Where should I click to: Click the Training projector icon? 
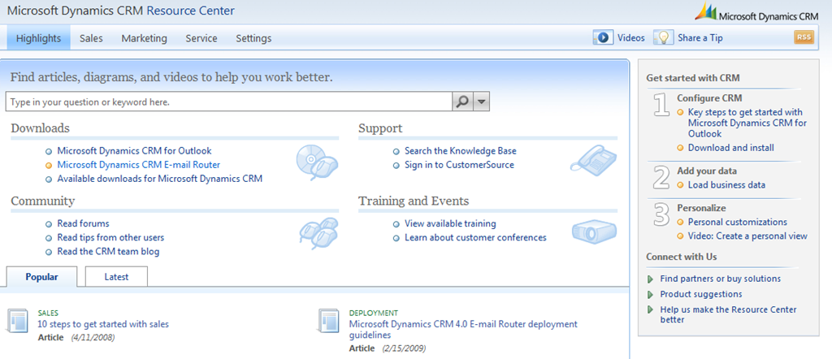594,231
